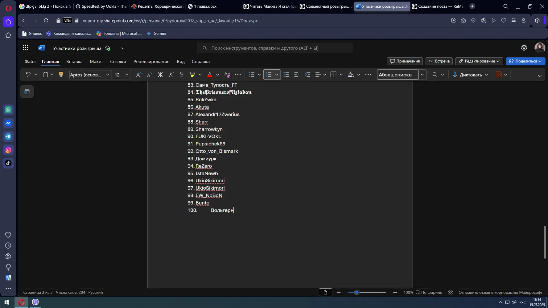548x308 pixels.
Task: Open the Windows Start menu
Action: [x=7, y=302]
